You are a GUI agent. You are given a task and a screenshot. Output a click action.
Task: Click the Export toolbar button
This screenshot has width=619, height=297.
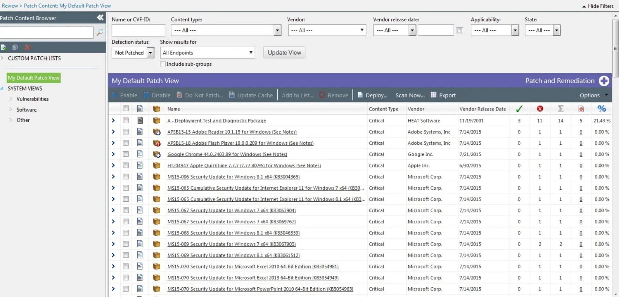point(443,95)
